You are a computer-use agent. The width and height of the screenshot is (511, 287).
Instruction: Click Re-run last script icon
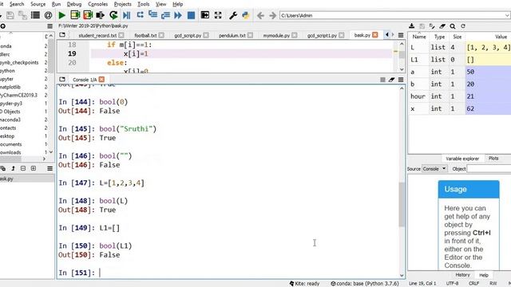113,15
